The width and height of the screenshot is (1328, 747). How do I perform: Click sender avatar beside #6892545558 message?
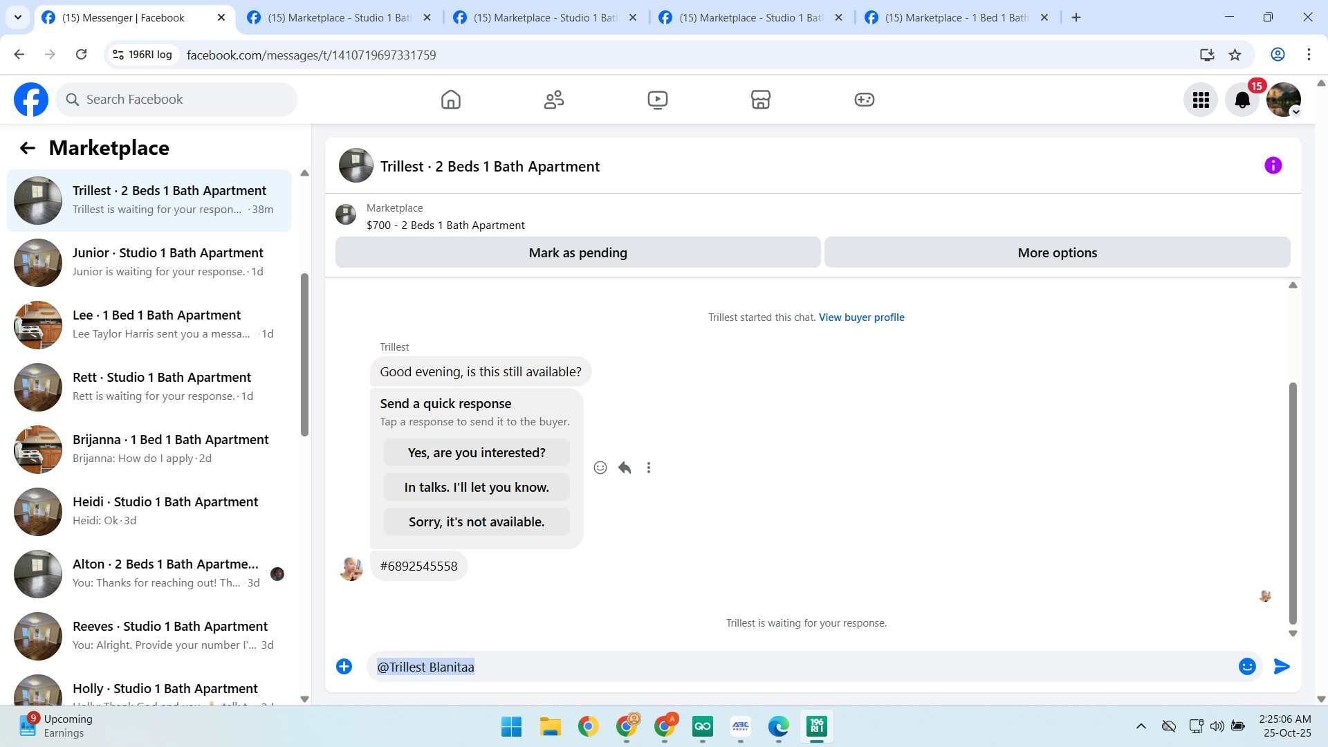[x=351, y=569]
